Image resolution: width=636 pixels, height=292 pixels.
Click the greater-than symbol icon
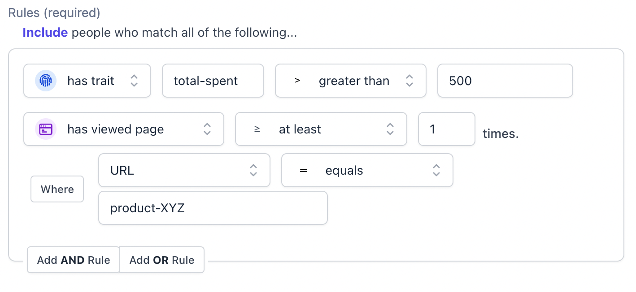pos(297,81)
